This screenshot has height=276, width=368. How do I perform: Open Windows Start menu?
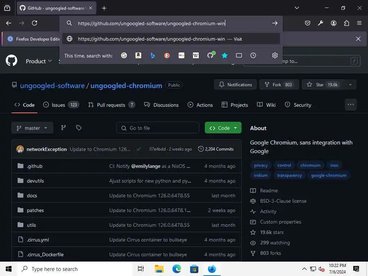[9, 269]
